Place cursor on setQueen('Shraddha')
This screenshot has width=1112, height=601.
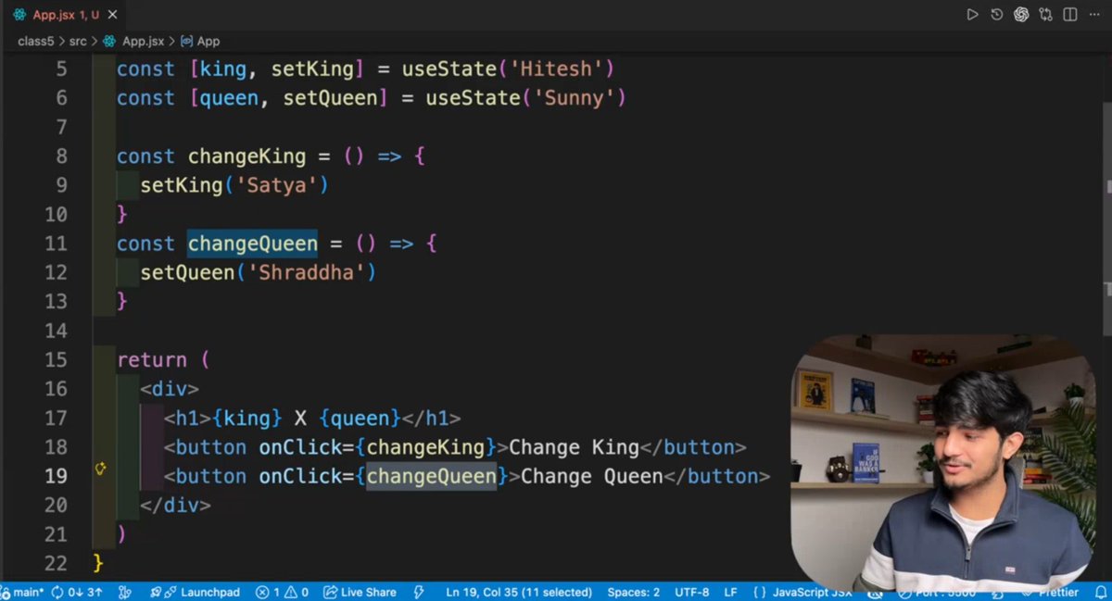click(x=259, y=272)
